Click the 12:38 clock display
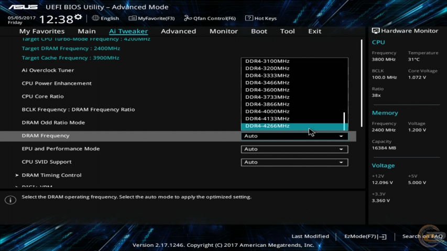This screenshot has height=251, width=447. tap(56, 19)
